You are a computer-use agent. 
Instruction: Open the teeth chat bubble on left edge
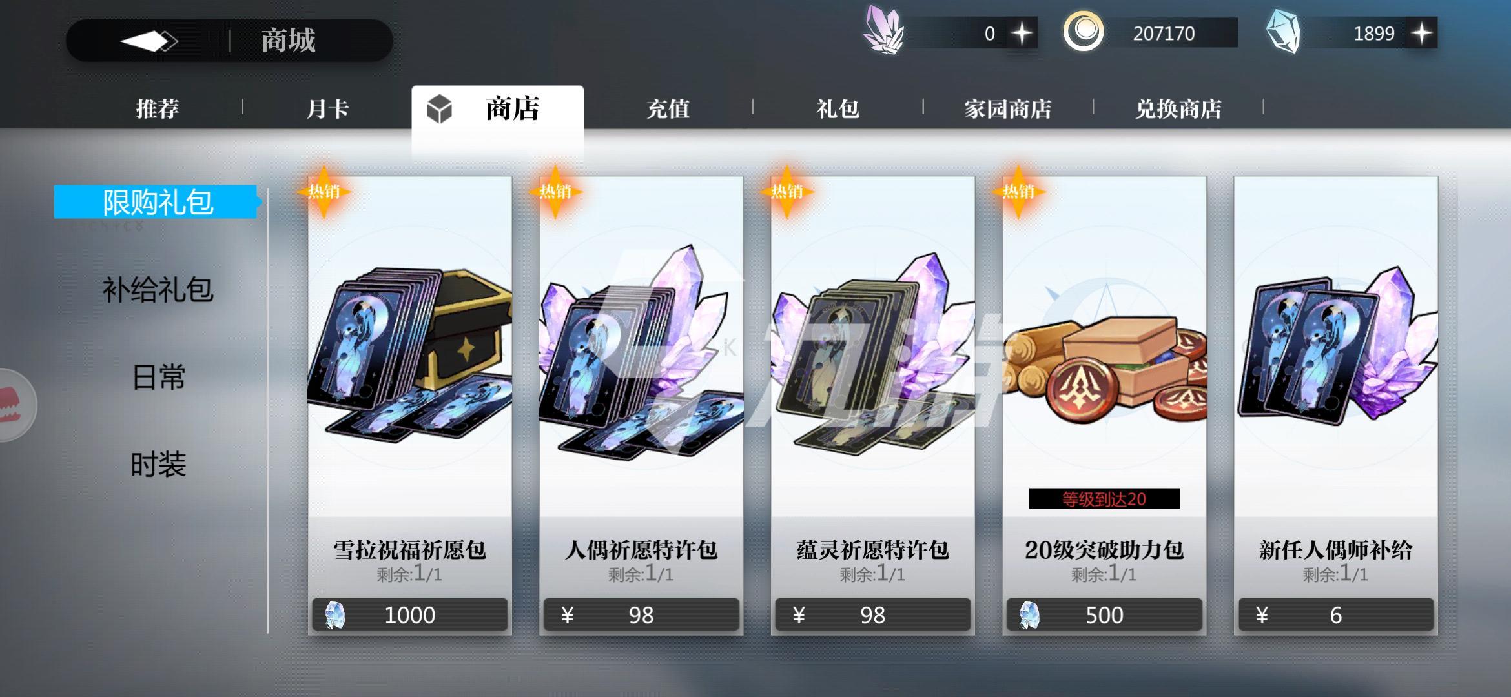click(13, 405)
